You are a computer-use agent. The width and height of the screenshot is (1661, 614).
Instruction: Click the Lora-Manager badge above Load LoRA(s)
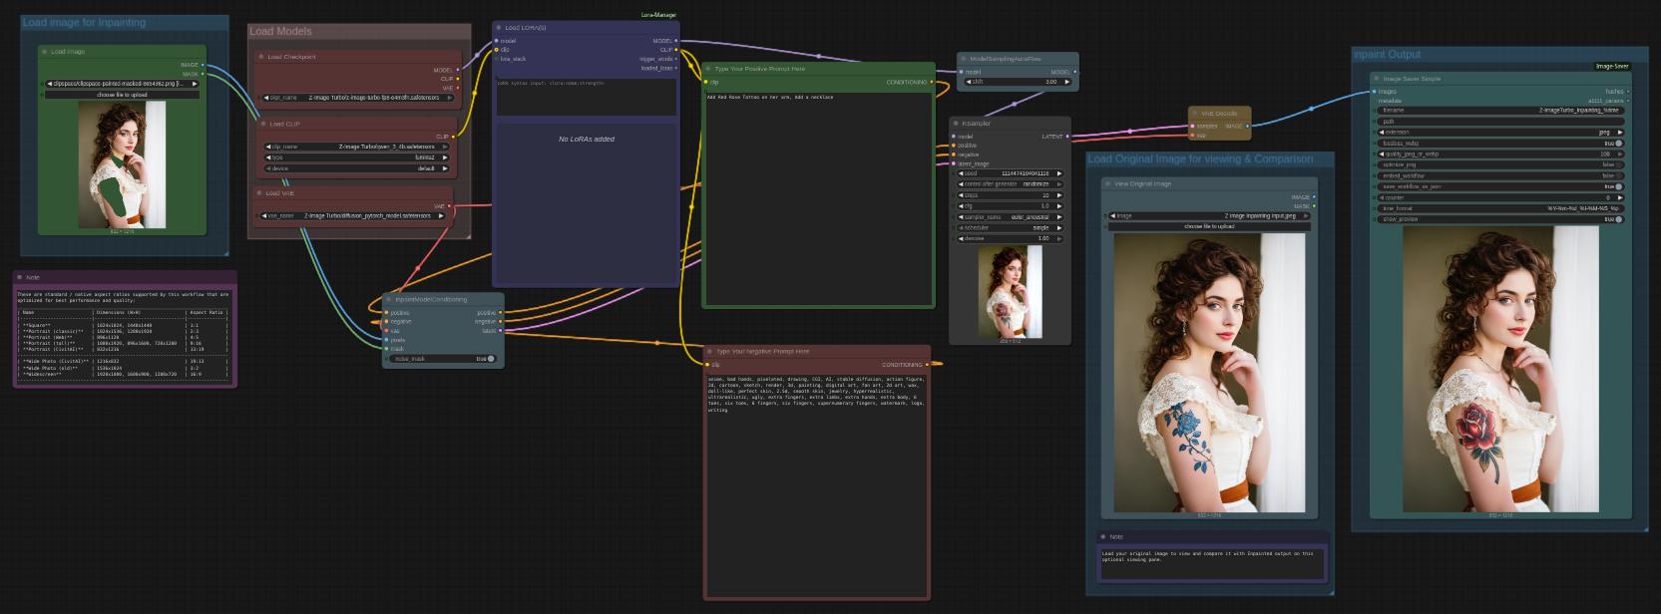(x=657, y=15)
